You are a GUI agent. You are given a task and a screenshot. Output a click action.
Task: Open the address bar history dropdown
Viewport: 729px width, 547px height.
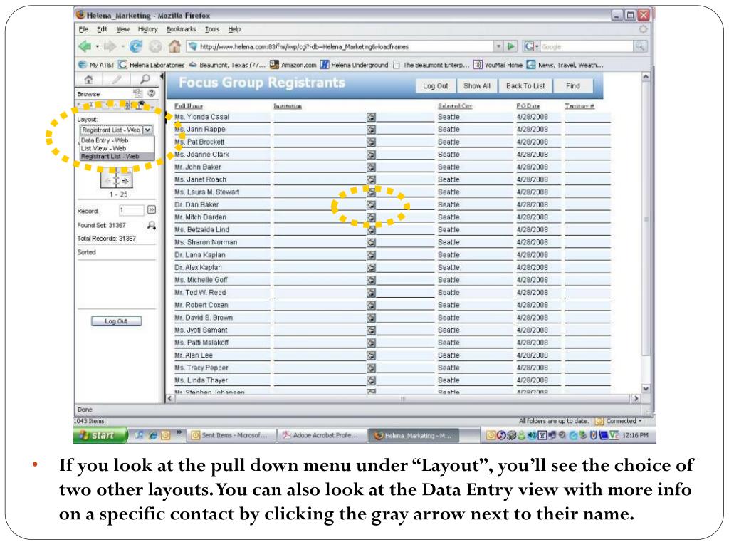click(x=498, y=46)
